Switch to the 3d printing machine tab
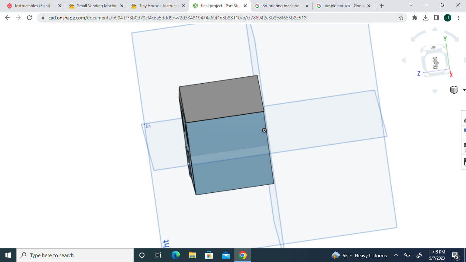Screen dimensions: 466x262 pyautogui.click(x=281, y=5)
